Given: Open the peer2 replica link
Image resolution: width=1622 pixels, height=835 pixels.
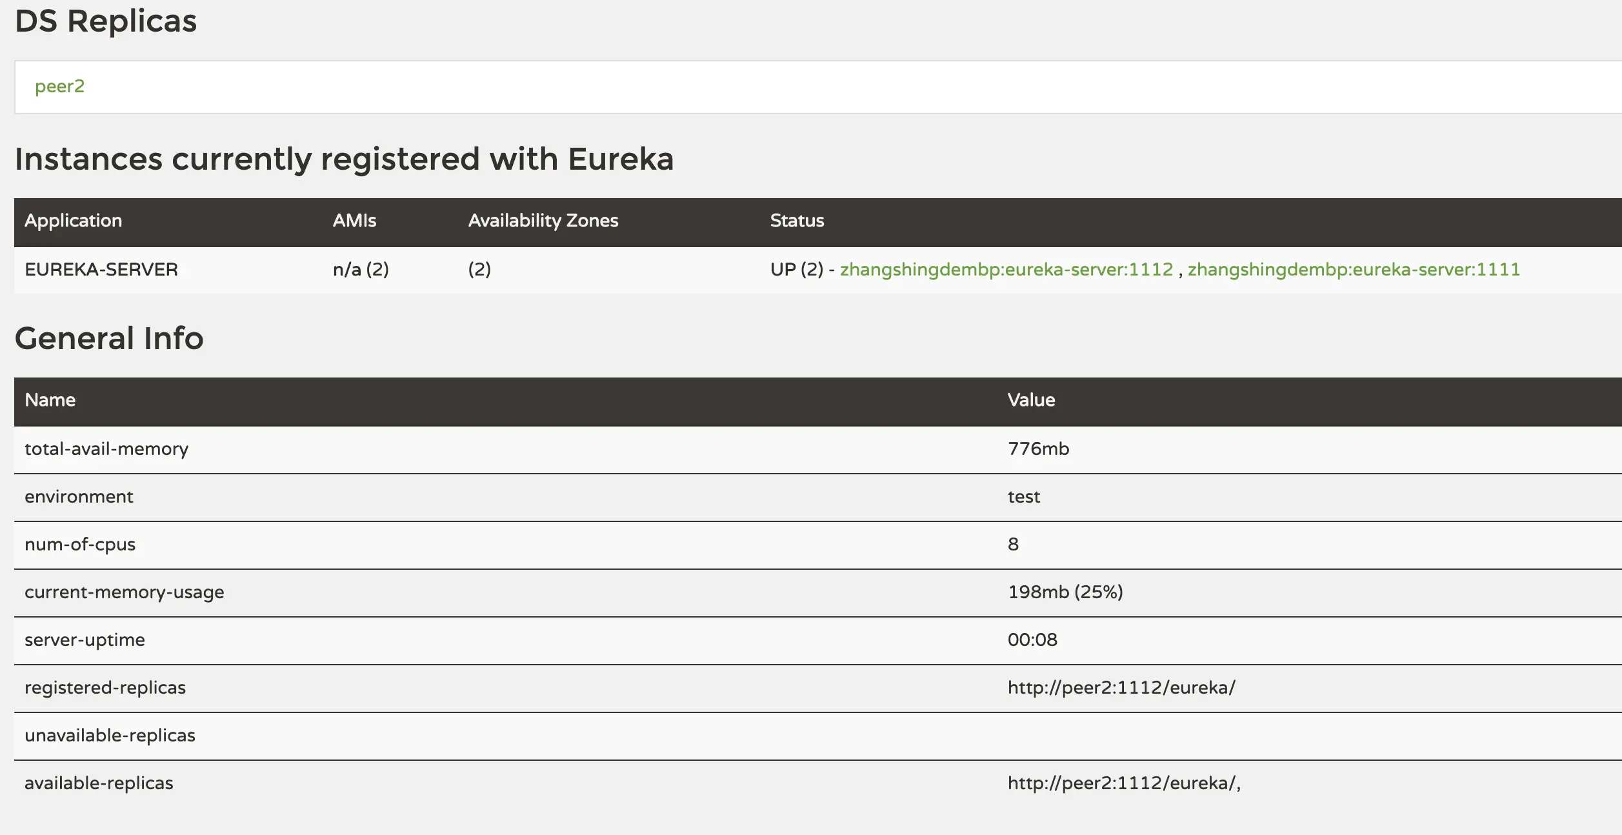Looking at the screenshot, I should (59, 86).
